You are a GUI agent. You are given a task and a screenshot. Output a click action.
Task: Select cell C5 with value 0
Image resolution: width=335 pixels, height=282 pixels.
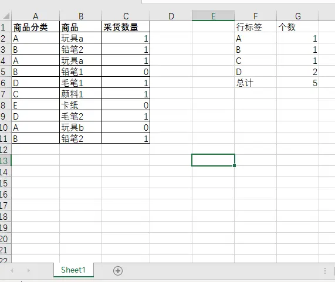pos(126,72)
